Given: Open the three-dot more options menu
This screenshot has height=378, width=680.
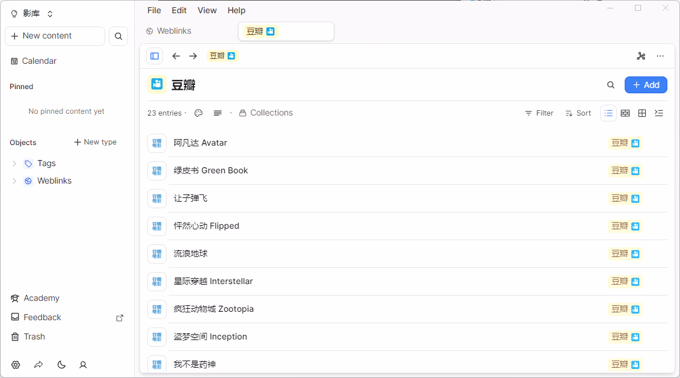Looking at the screenshot, I should pyautogui.click(x=660, y=56).
